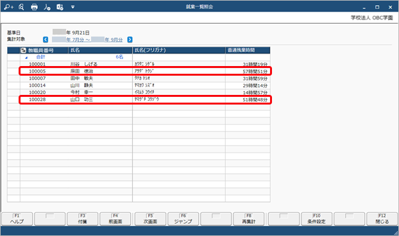Image resolution: width=399 pixels, height=236 pixels.
Task: Select employee number 100020
Action: point(37,92)
